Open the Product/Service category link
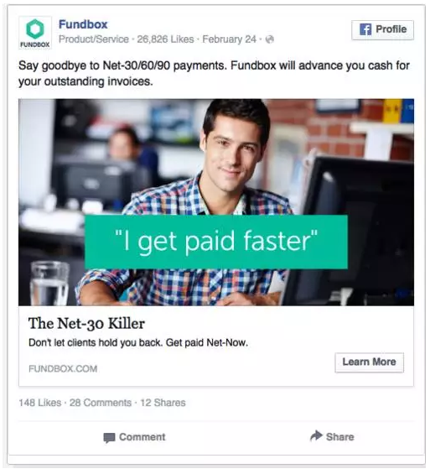Screen dimensions: 430x474 click(x=94, y=39)
